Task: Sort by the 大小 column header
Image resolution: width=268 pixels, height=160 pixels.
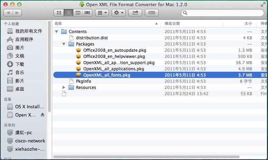Action: 240,23
